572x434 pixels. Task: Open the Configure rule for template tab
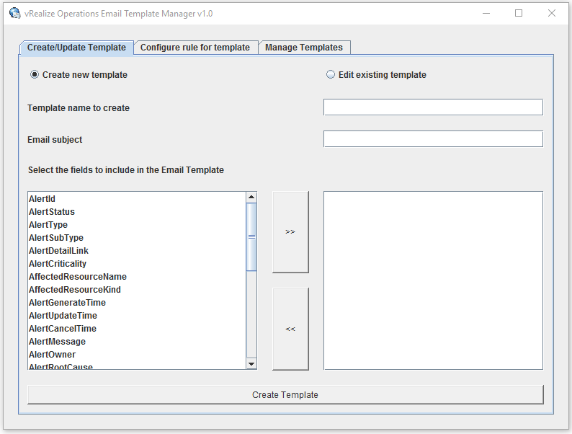tap(195, 48)
